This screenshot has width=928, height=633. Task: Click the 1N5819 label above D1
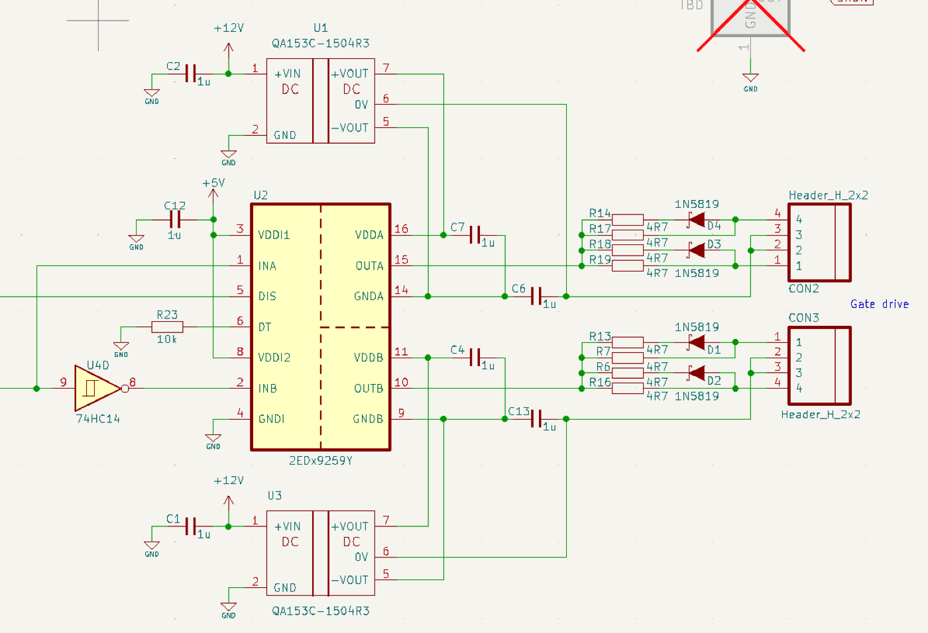point(697,327)
